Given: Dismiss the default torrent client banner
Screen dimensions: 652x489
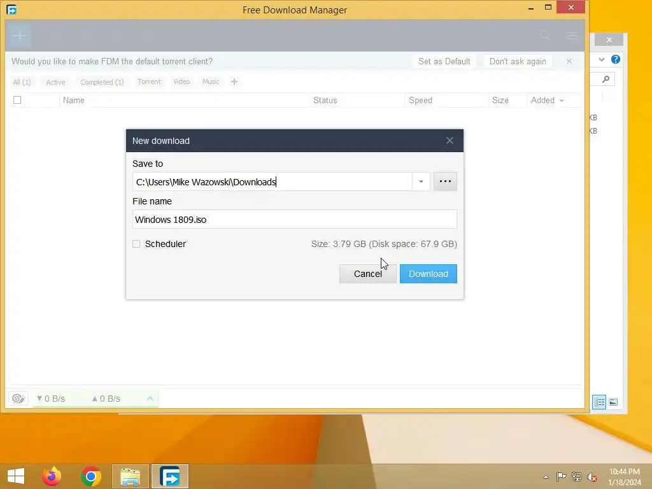Looking at the screenshot, I should tap(569, 61).
